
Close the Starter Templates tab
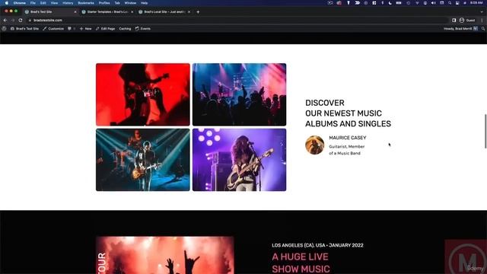click(132, 12)
